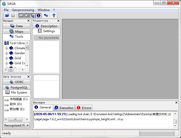This screenshot has height=138, width=181.
Task: Open the Recognized Files filter dropdown
Action: (x=16, y=125)
